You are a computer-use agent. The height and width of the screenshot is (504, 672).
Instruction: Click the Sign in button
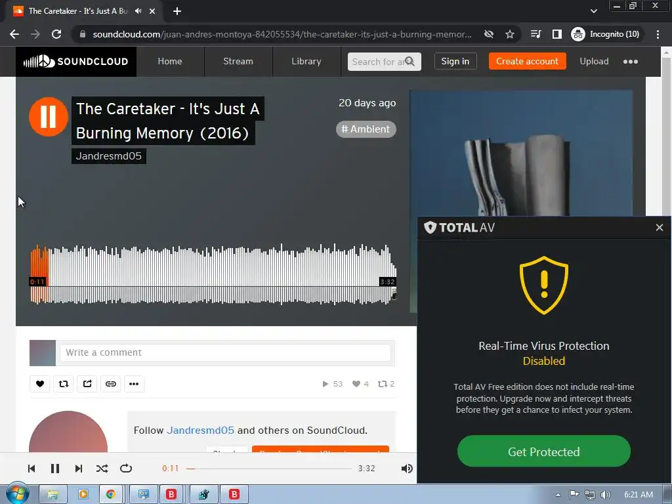(x=455, y=61)
